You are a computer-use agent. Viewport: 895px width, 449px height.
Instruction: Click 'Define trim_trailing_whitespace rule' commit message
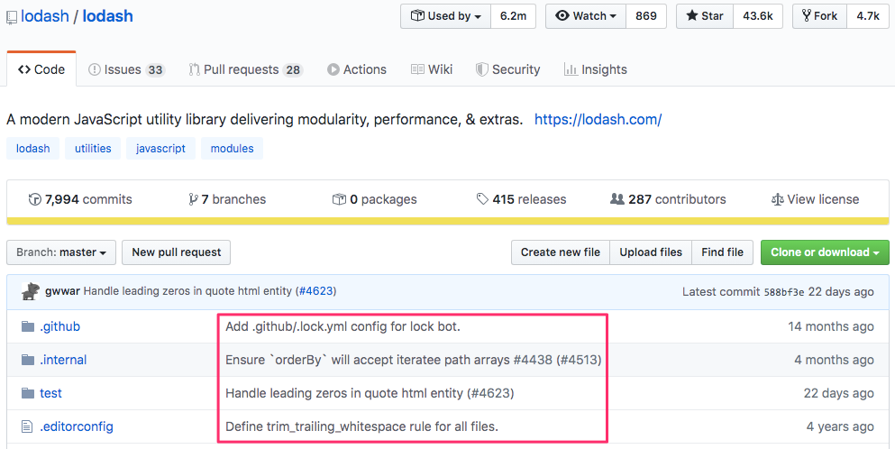[362, 426]
